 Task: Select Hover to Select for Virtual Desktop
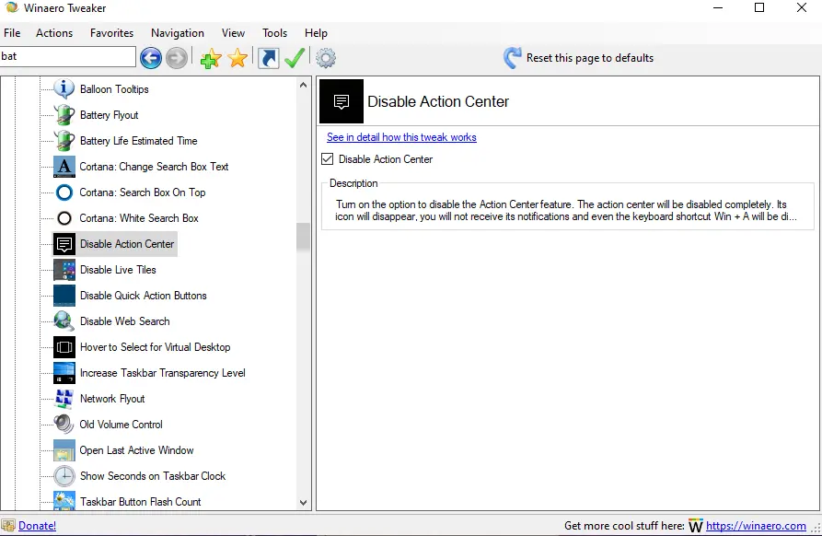(x=156, y=347)
